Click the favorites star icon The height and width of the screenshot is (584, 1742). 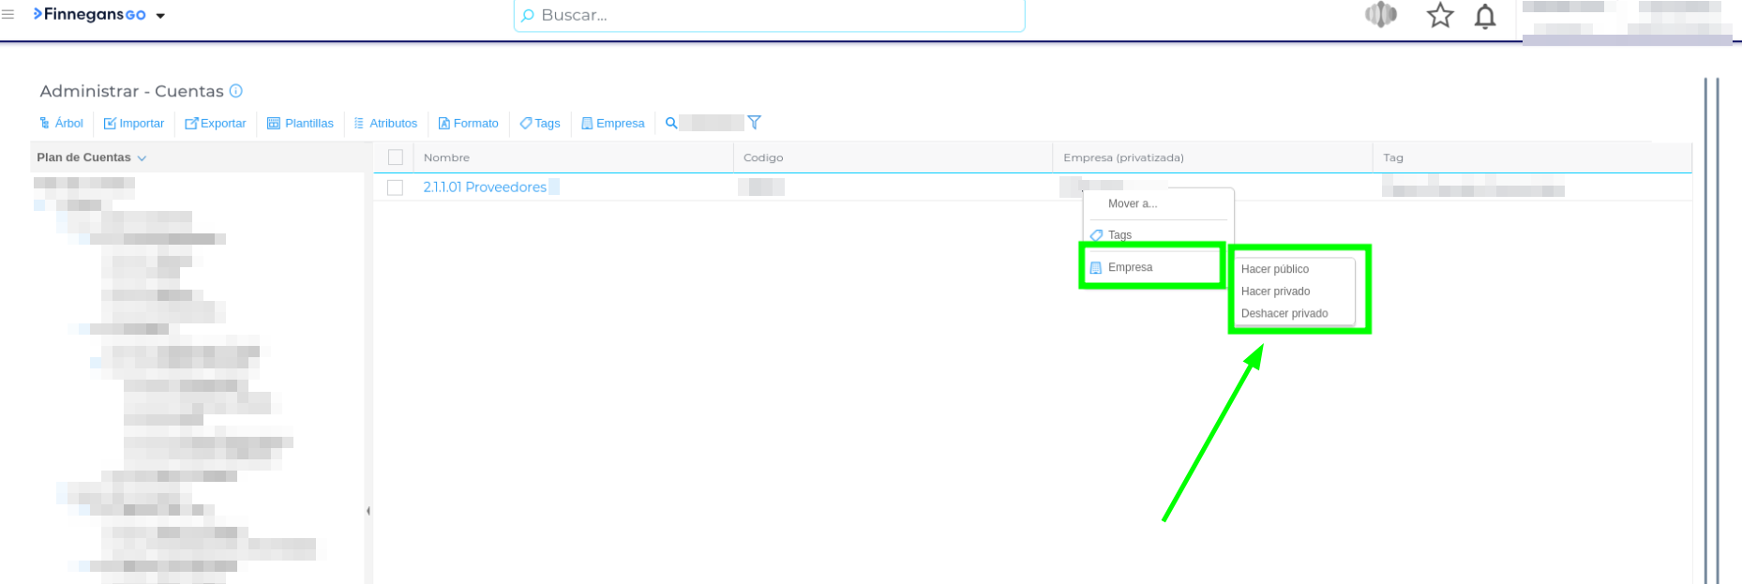tap(1439, 16)
